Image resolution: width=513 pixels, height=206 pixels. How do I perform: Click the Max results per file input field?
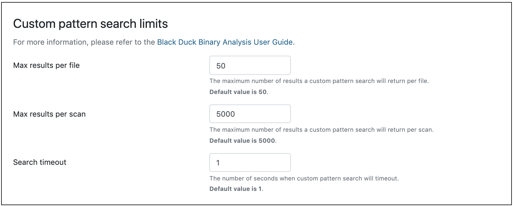click(250, 66)
